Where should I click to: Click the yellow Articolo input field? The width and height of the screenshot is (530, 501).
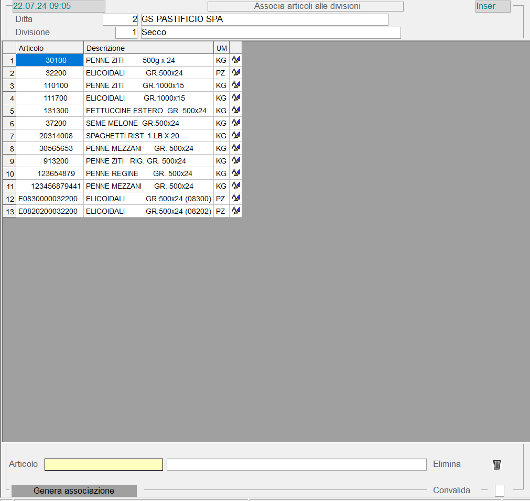pyautogui.click(x=104, y=464)
